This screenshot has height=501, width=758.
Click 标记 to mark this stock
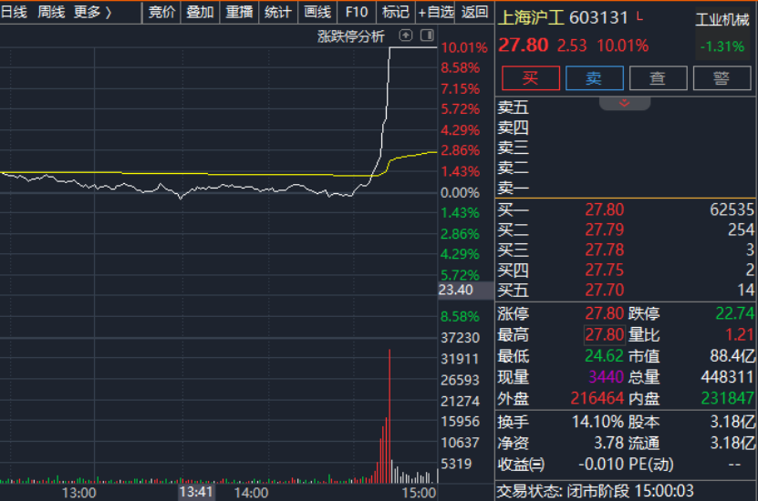click(x=395, y=12)
